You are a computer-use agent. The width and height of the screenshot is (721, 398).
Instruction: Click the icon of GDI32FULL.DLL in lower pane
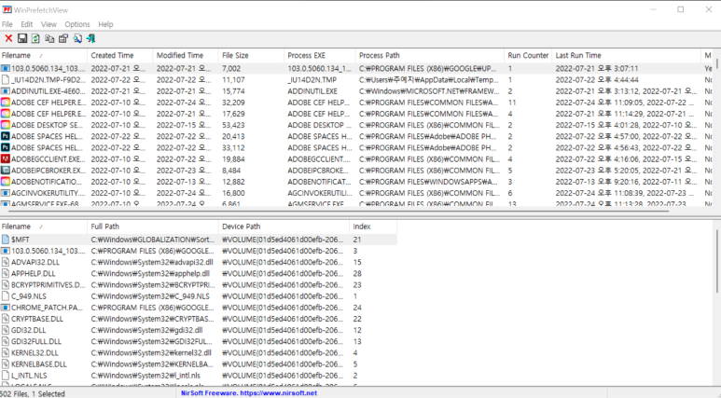[5, 341]
